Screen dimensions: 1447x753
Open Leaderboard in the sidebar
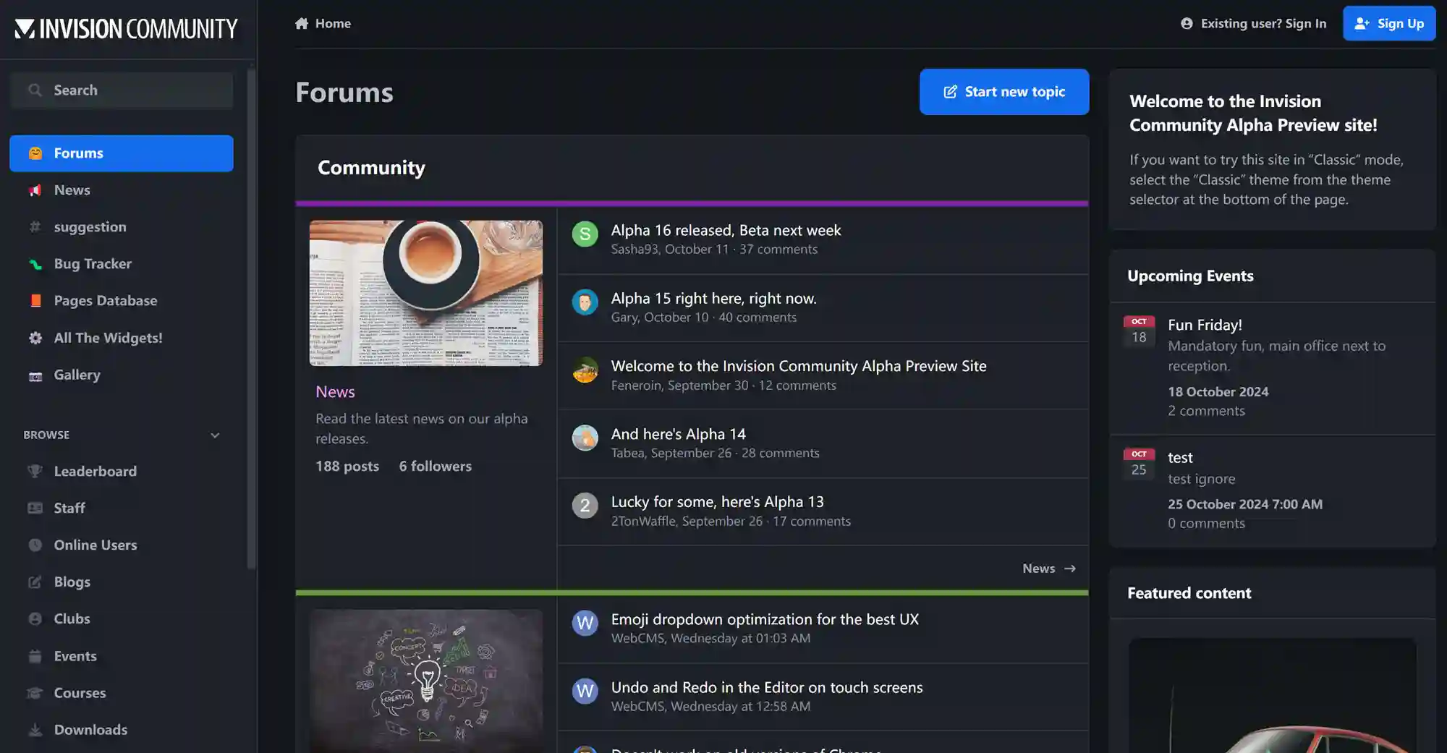point(122,471)
